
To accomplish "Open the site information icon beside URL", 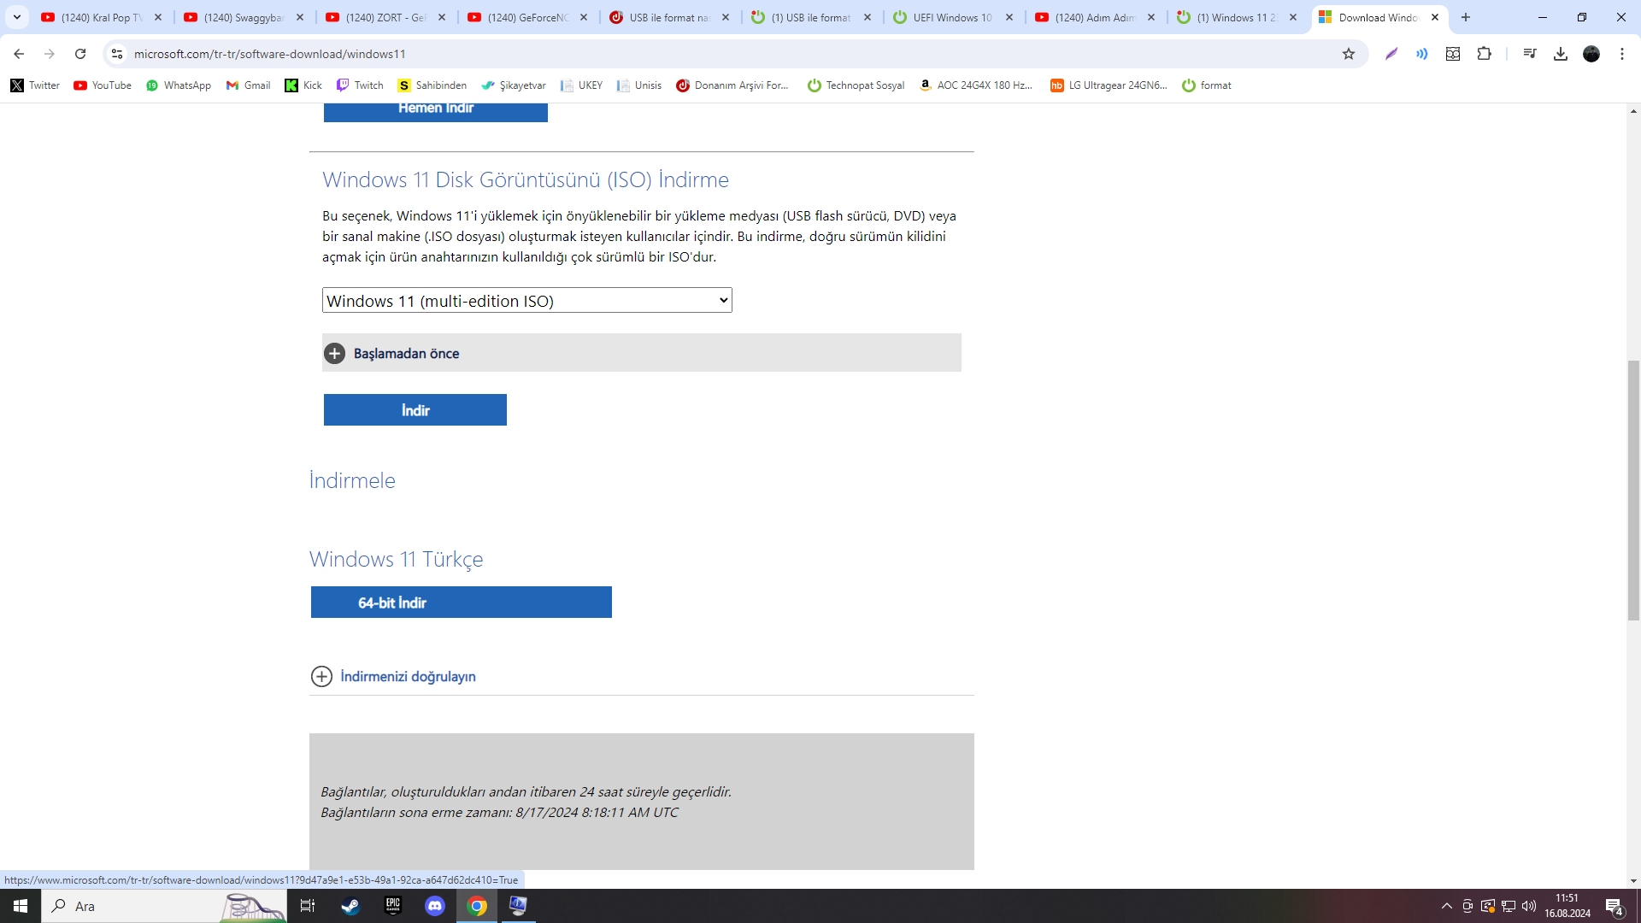I will coord(117,54).
